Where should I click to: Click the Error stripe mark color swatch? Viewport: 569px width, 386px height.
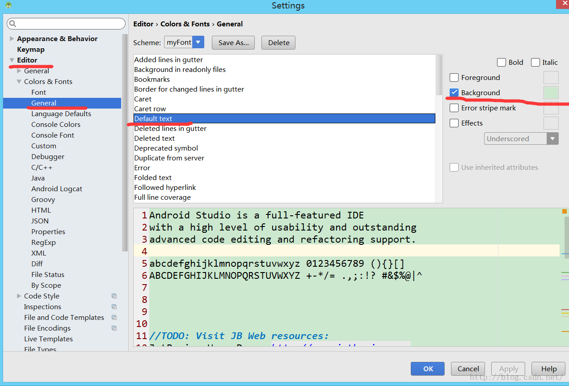click(551, 108)
